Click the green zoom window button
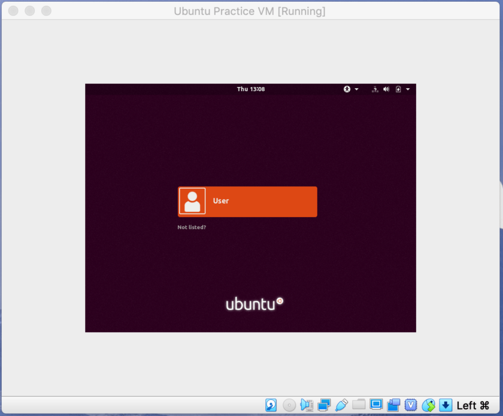Viewport: 503px width, 416px height. tap(46, 11)
